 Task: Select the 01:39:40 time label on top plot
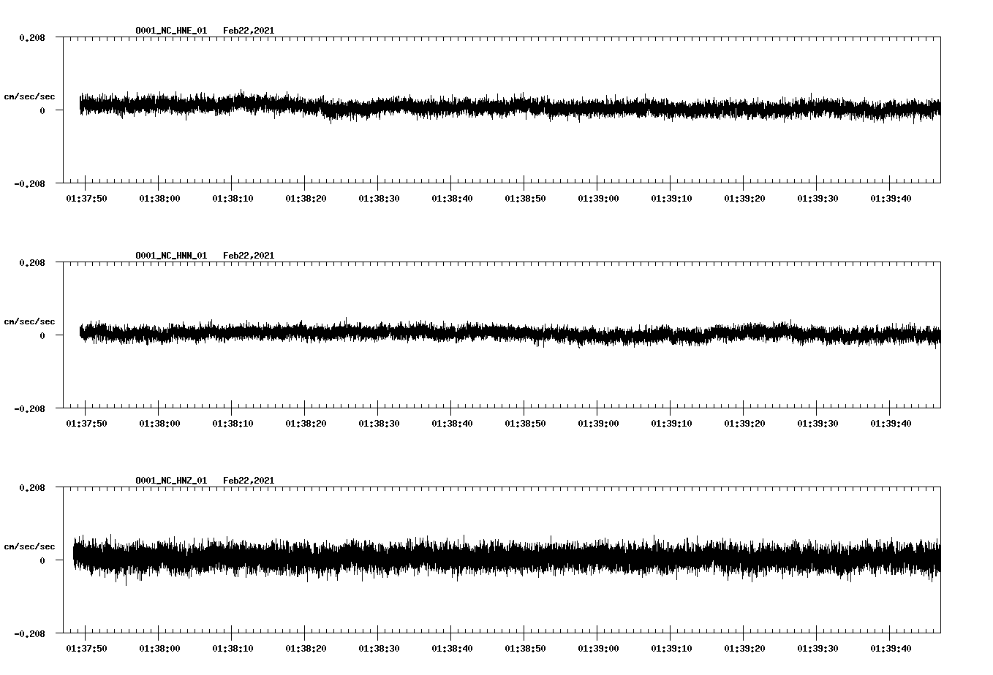point(891,197)
